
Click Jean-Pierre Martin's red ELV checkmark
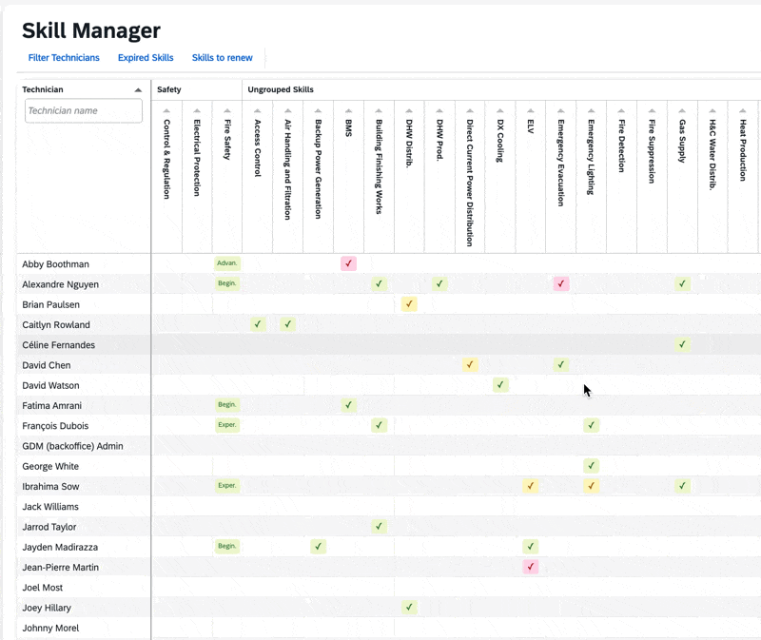[531, 567]
